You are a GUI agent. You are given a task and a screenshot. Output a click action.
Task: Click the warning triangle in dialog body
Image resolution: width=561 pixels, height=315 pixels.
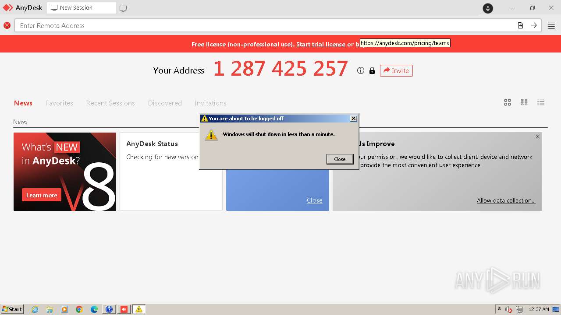click(x=211, y=135)
